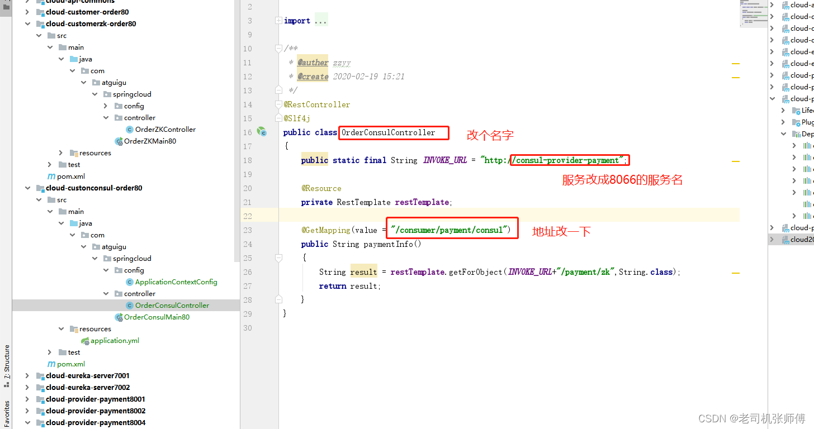This screenshot has width=814, height=429.
Task: Click warning stripe mark beside line 18
Action: click(x=736, y=161)
